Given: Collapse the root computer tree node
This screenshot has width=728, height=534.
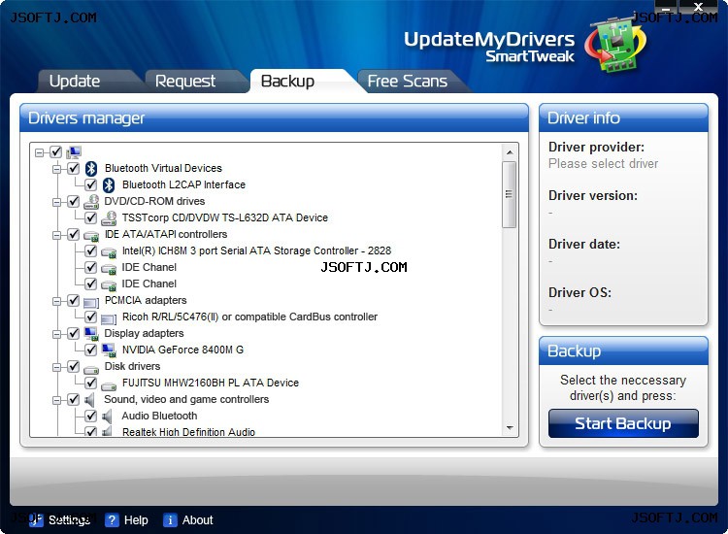Looking at the screenshot, I should (40, 152).
